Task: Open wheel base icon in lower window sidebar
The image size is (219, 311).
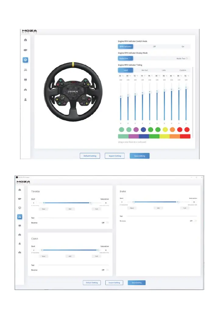Action: coord(19,199)
